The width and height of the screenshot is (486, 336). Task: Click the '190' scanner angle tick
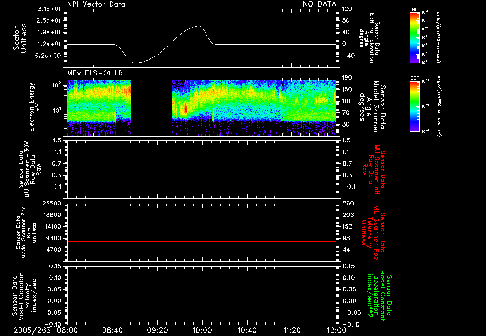(347, 78)
